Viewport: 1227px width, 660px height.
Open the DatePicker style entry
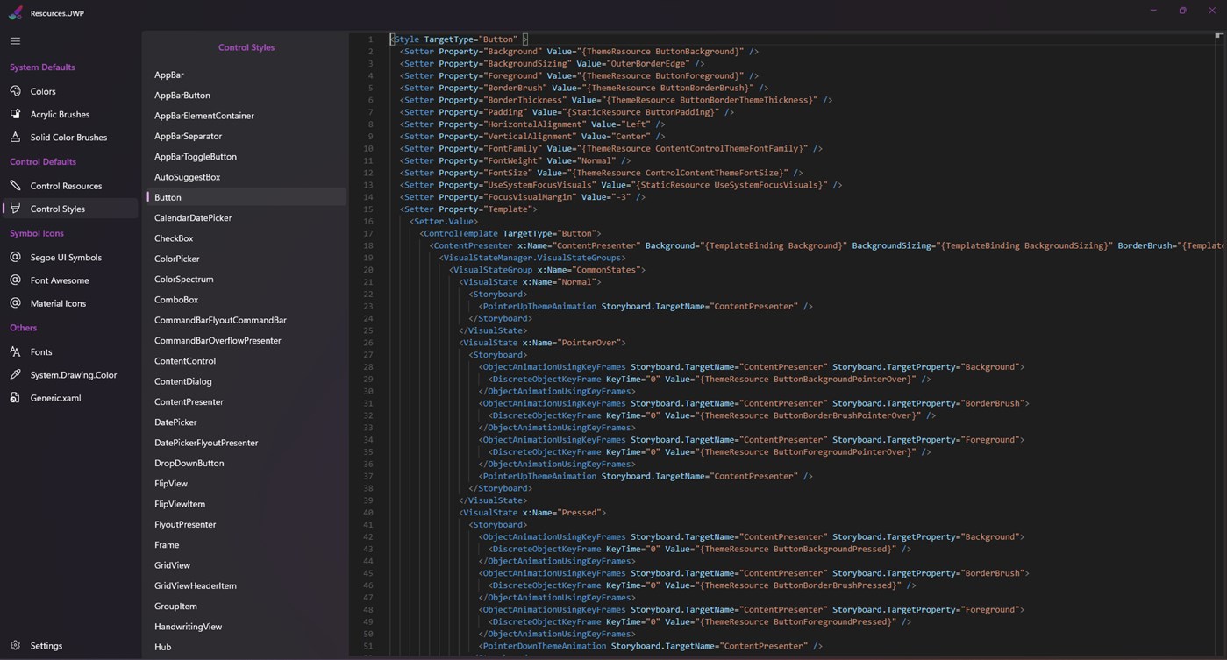[176, 422]
